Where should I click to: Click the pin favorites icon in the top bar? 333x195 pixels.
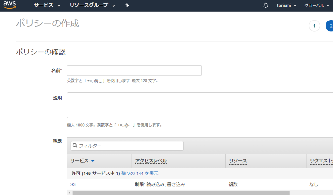(x=127, y=5)
